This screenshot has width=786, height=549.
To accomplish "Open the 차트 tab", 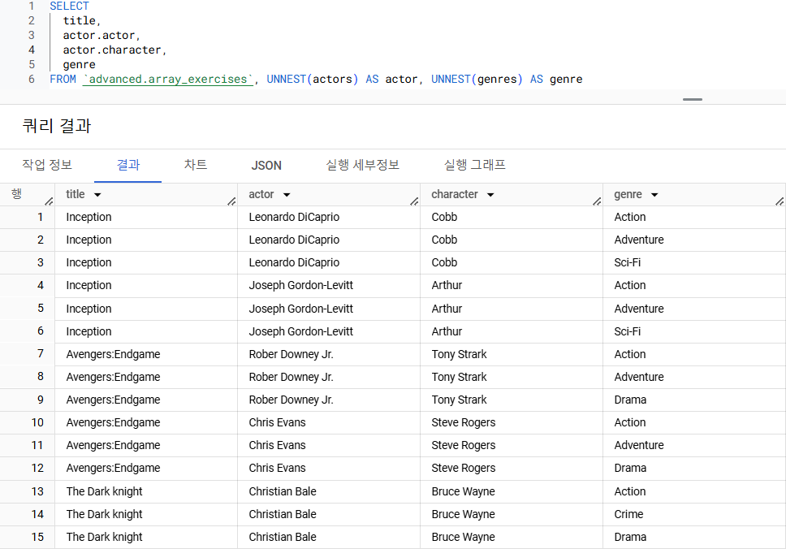I will coord(196,165).
